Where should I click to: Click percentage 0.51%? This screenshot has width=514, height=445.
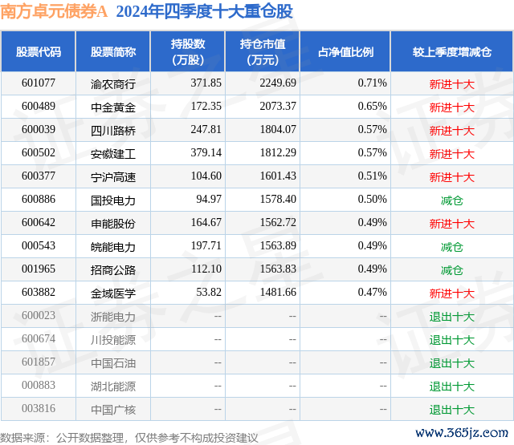(373, 176)
